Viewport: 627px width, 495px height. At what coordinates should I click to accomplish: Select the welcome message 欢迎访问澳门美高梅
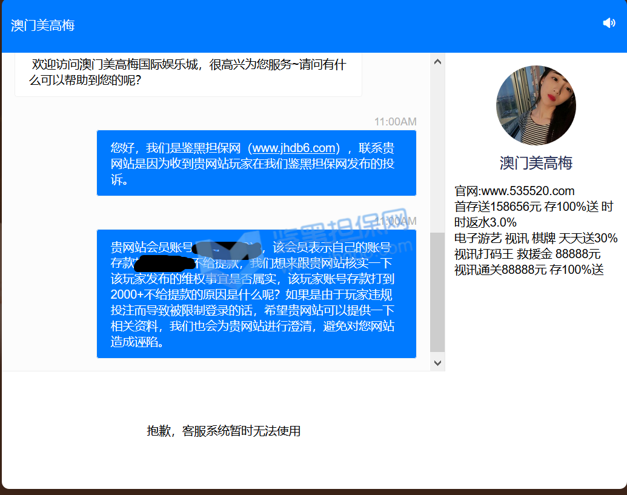(x=188, y=72)
